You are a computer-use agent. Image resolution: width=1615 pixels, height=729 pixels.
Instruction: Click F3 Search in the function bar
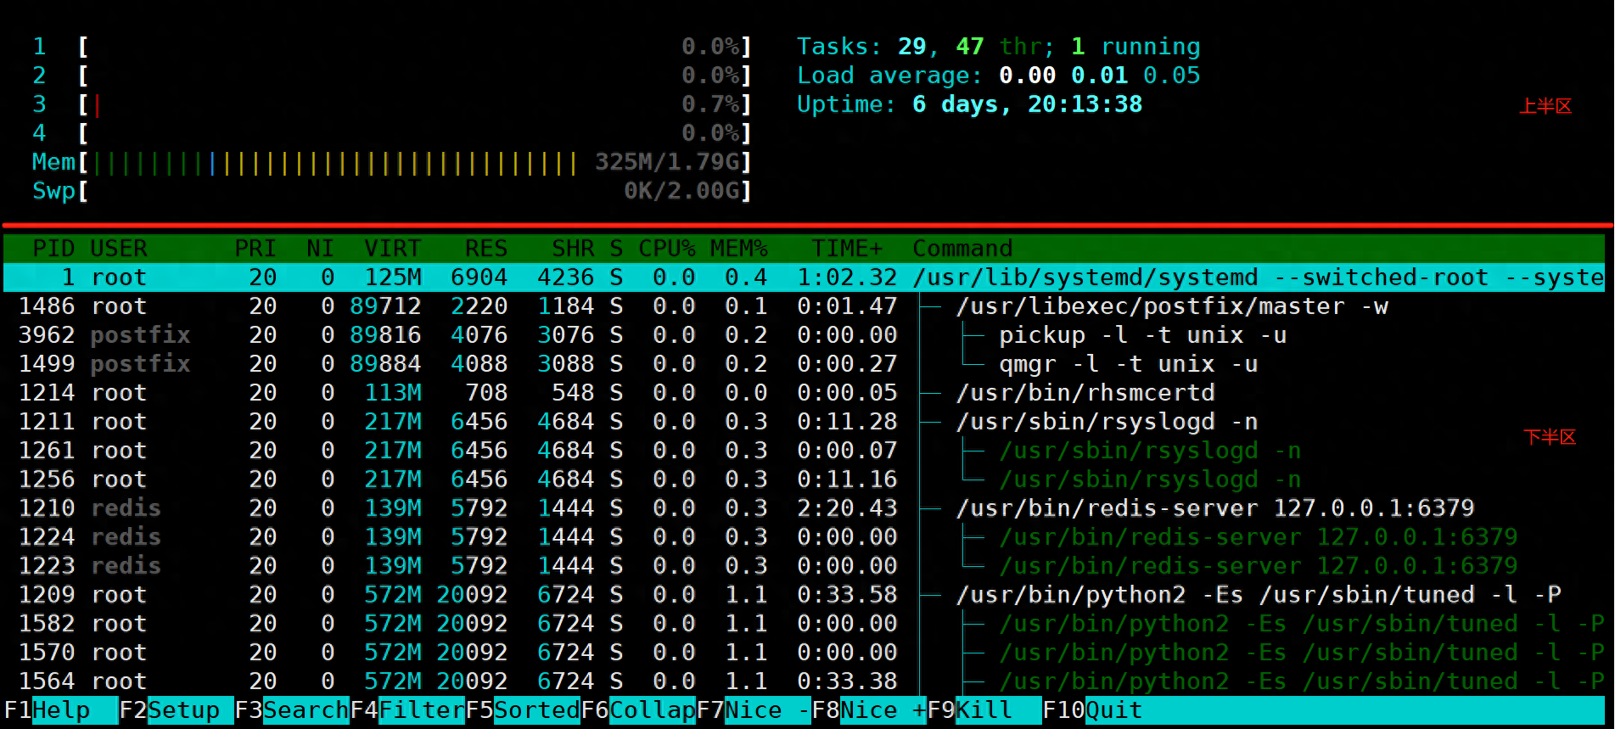(291, 710)
